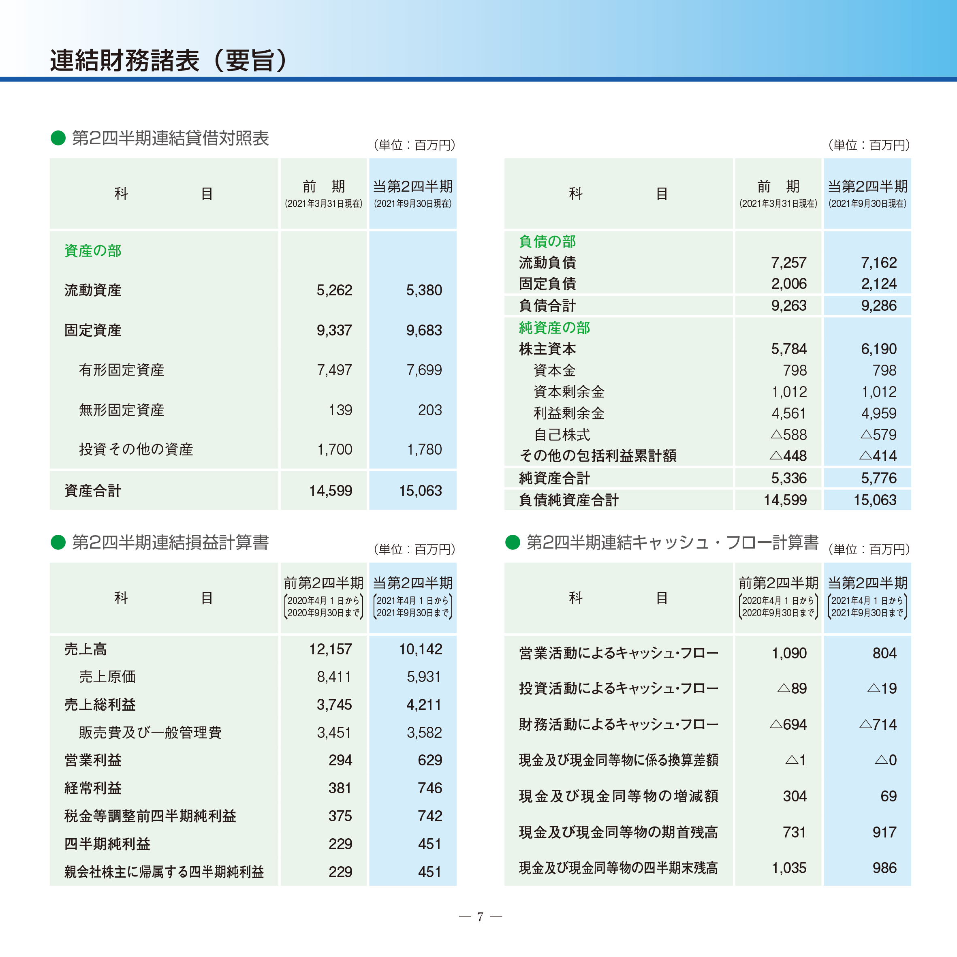The image size is (957, 957).
Task: Click the value 6,190 for 株主資本
Action: [x=879, y=349]
